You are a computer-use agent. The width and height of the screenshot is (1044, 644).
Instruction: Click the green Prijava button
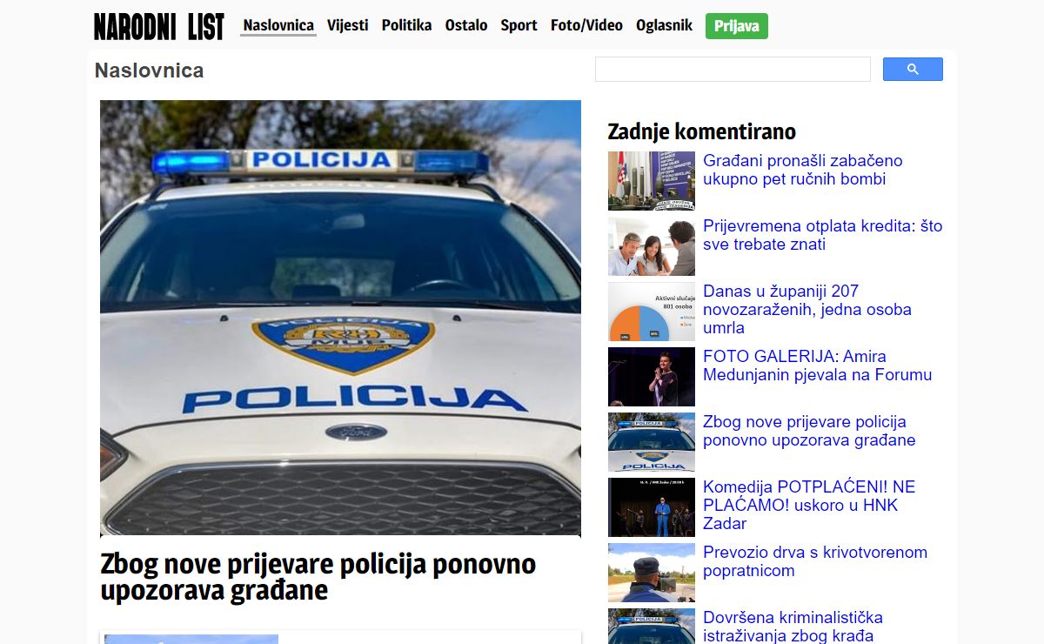coord(737,26)
